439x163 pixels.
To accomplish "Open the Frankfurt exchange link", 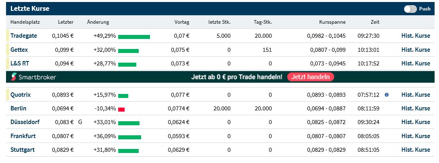I will point(23,136).
